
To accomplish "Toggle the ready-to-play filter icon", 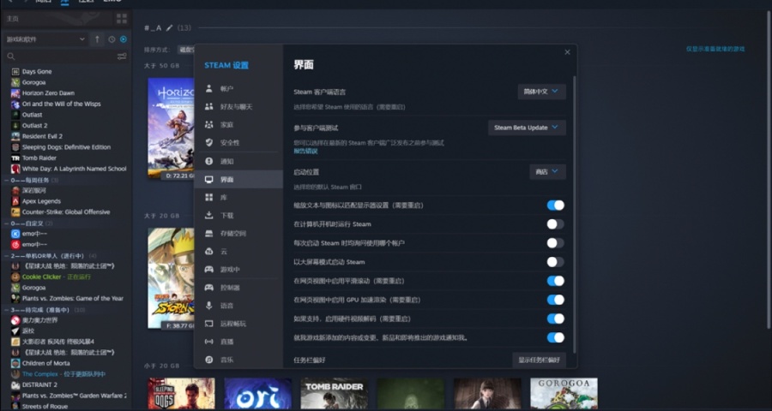I will (x=124, y=39).
